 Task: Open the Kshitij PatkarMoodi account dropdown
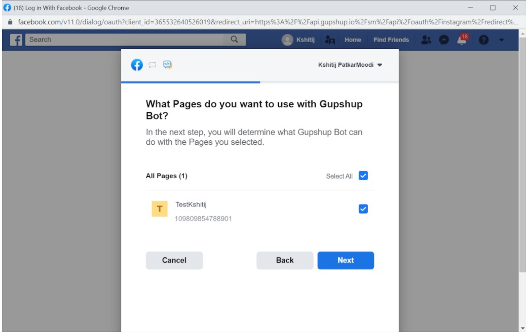pos(350,65)
